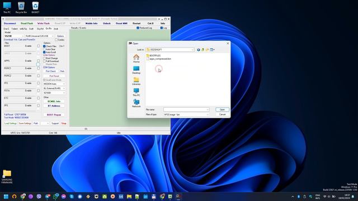Click the BT Address button
The image size is (358, 201).
[54, 106]
